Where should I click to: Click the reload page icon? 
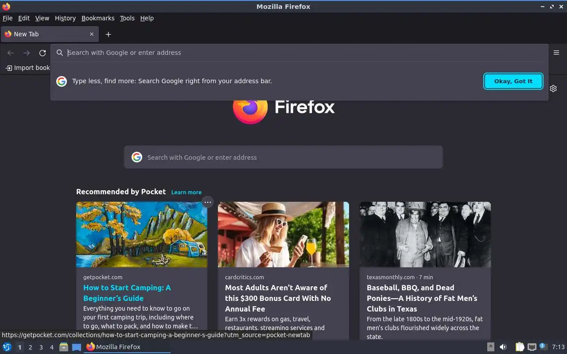[x=43, y=53]
